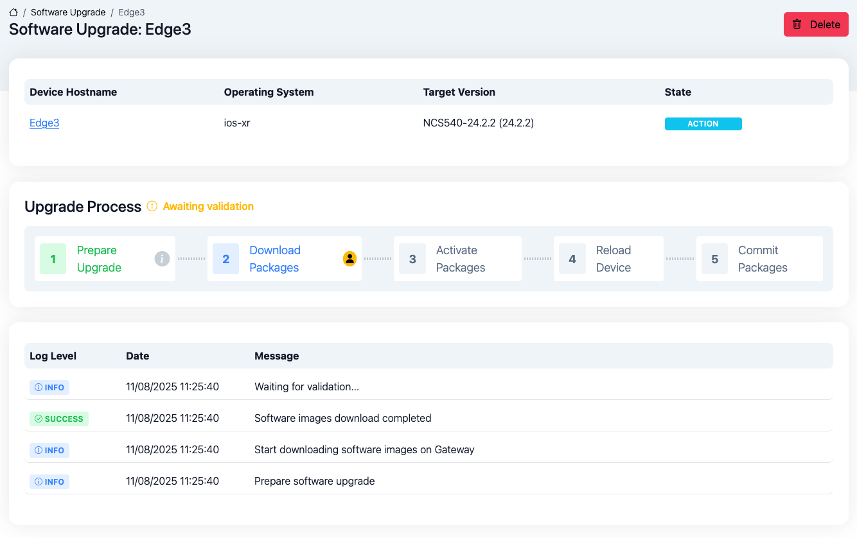Click the home icon in breadcrumb
The height and width of the screenshot is (538, 857).
click(x=13, y=12)
